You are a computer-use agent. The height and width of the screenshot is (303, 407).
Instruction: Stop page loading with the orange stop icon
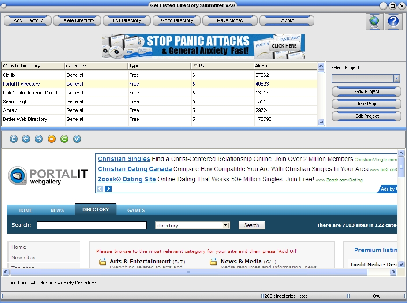click(52, 139)
